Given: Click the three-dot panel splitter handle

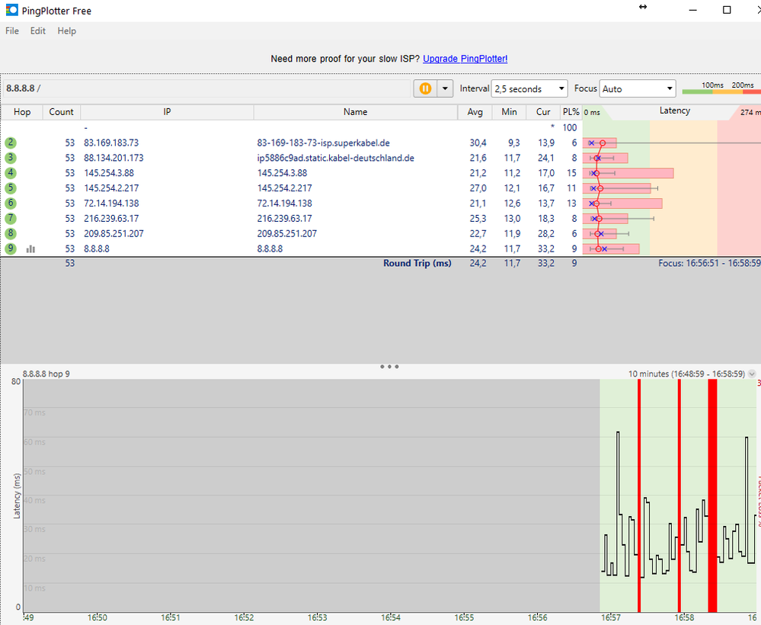Looking at the screenshot, I should [389, 367].
